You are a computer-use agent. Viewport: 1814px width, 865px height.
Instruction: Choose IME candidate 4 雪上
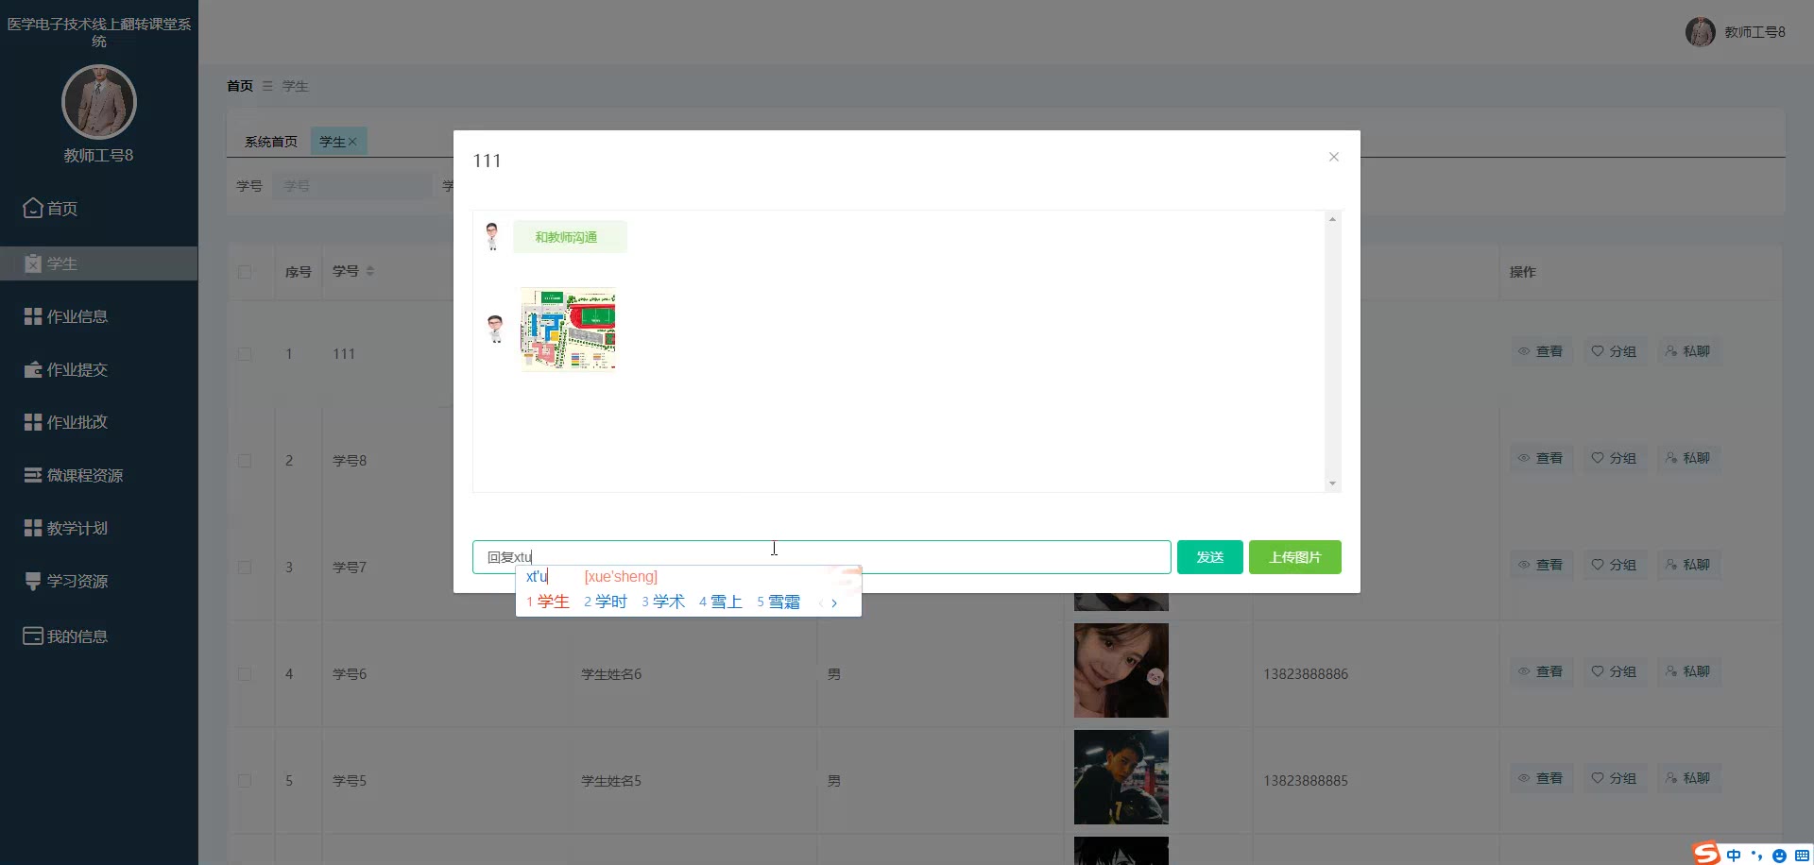point(721,602)
